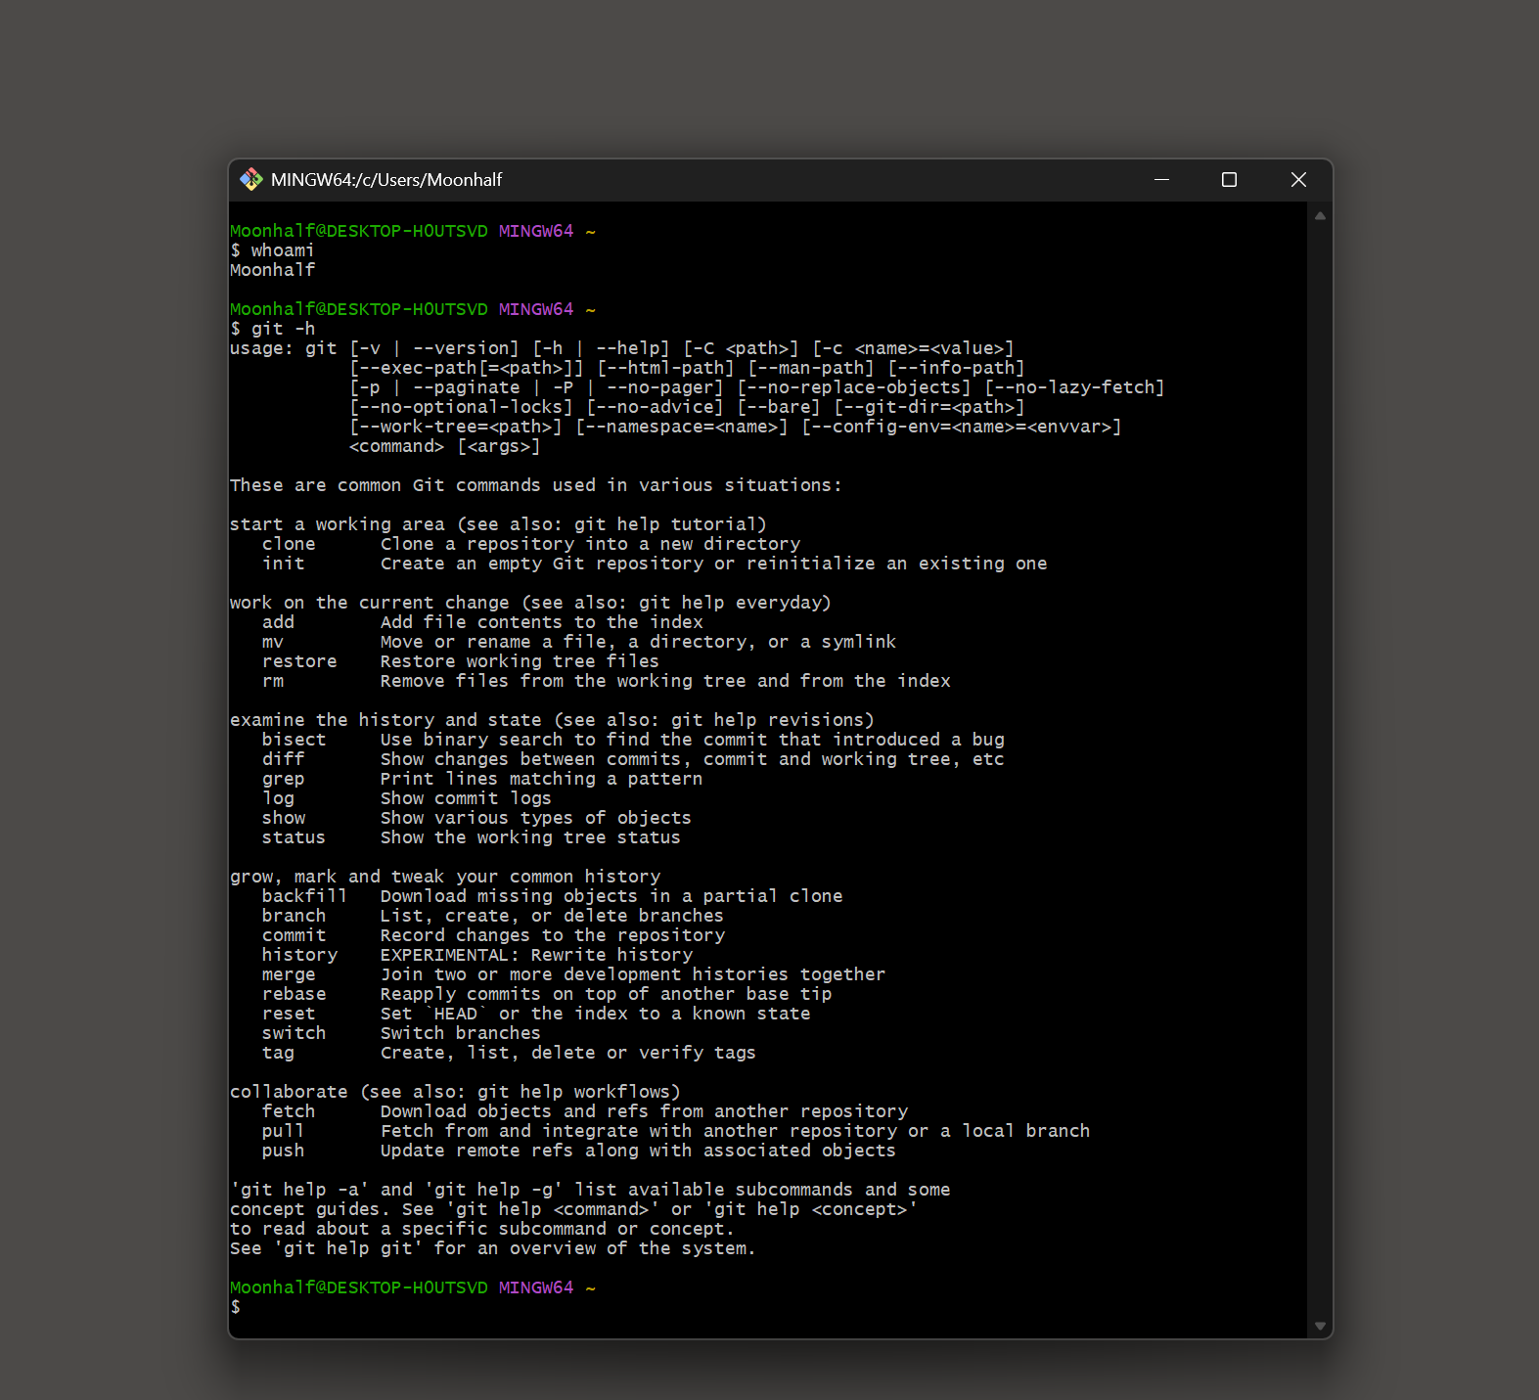This screenshot has width=1539, height=1400.
Task: Click the "'git help -a' and 'git help -g'" line
Action: (x=590, y=1190)
